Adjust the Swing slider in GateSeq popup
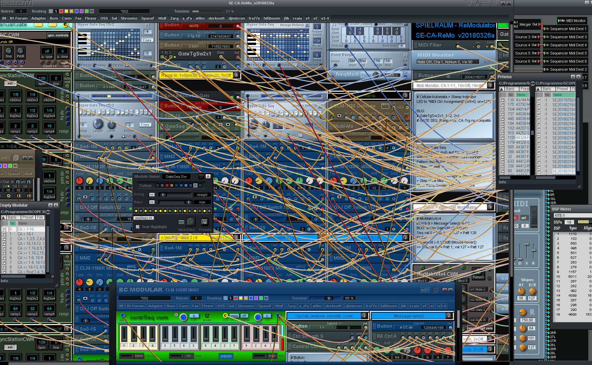 (175, 195)
